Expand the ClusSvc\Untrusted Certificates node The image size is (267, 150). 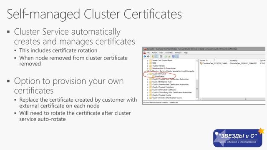pyautogui.click(x=148, y=90)
